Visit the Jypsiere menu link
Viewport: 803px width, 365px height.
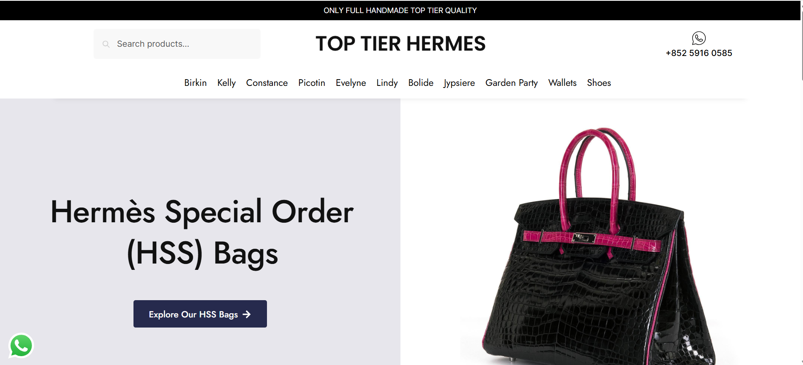click(x=459, y=83)
